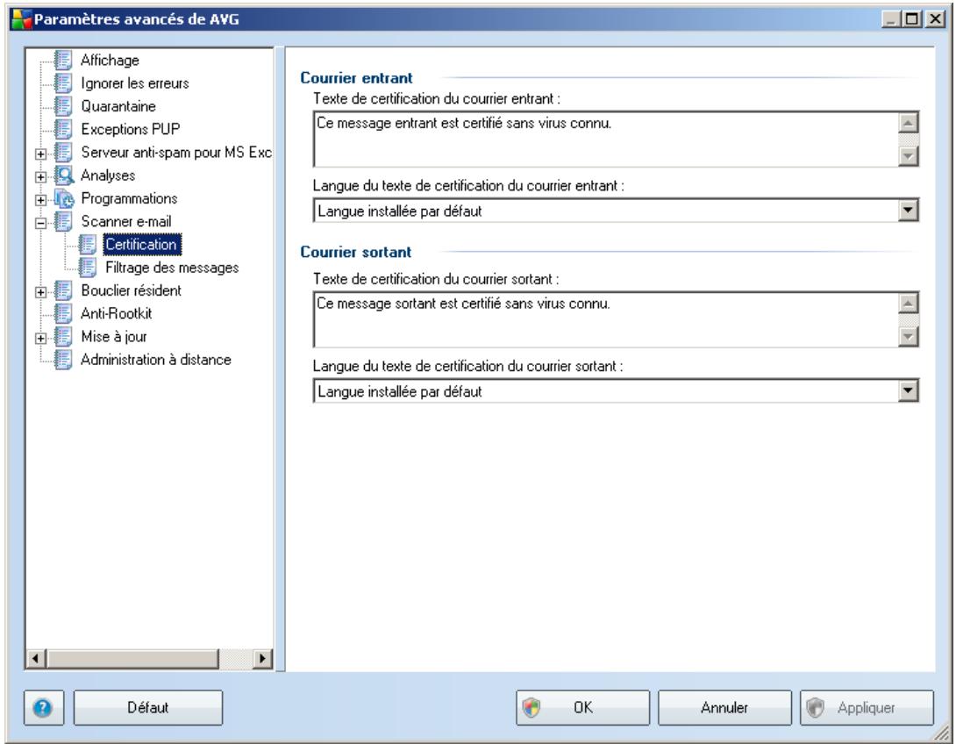The height and width of the screenshot is (744, 956).
Task: Click the Ignorer les erreurs page icon
Action: [63, 83]
